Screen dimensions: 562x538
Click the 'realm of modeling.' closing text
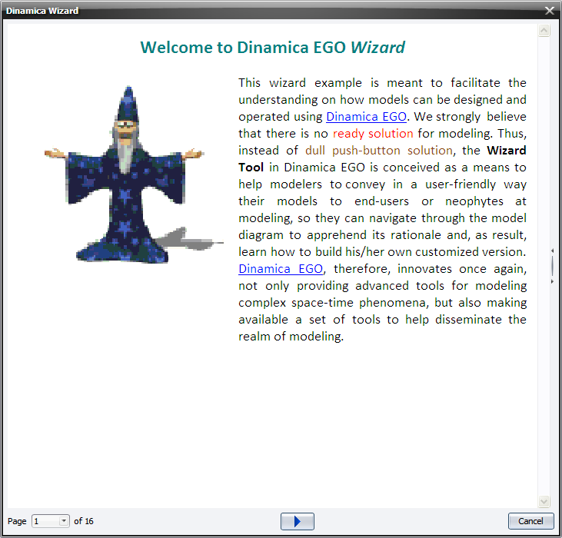click(291, 337)
